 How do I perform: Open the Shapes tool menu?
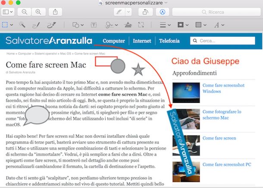coord(78,25)
